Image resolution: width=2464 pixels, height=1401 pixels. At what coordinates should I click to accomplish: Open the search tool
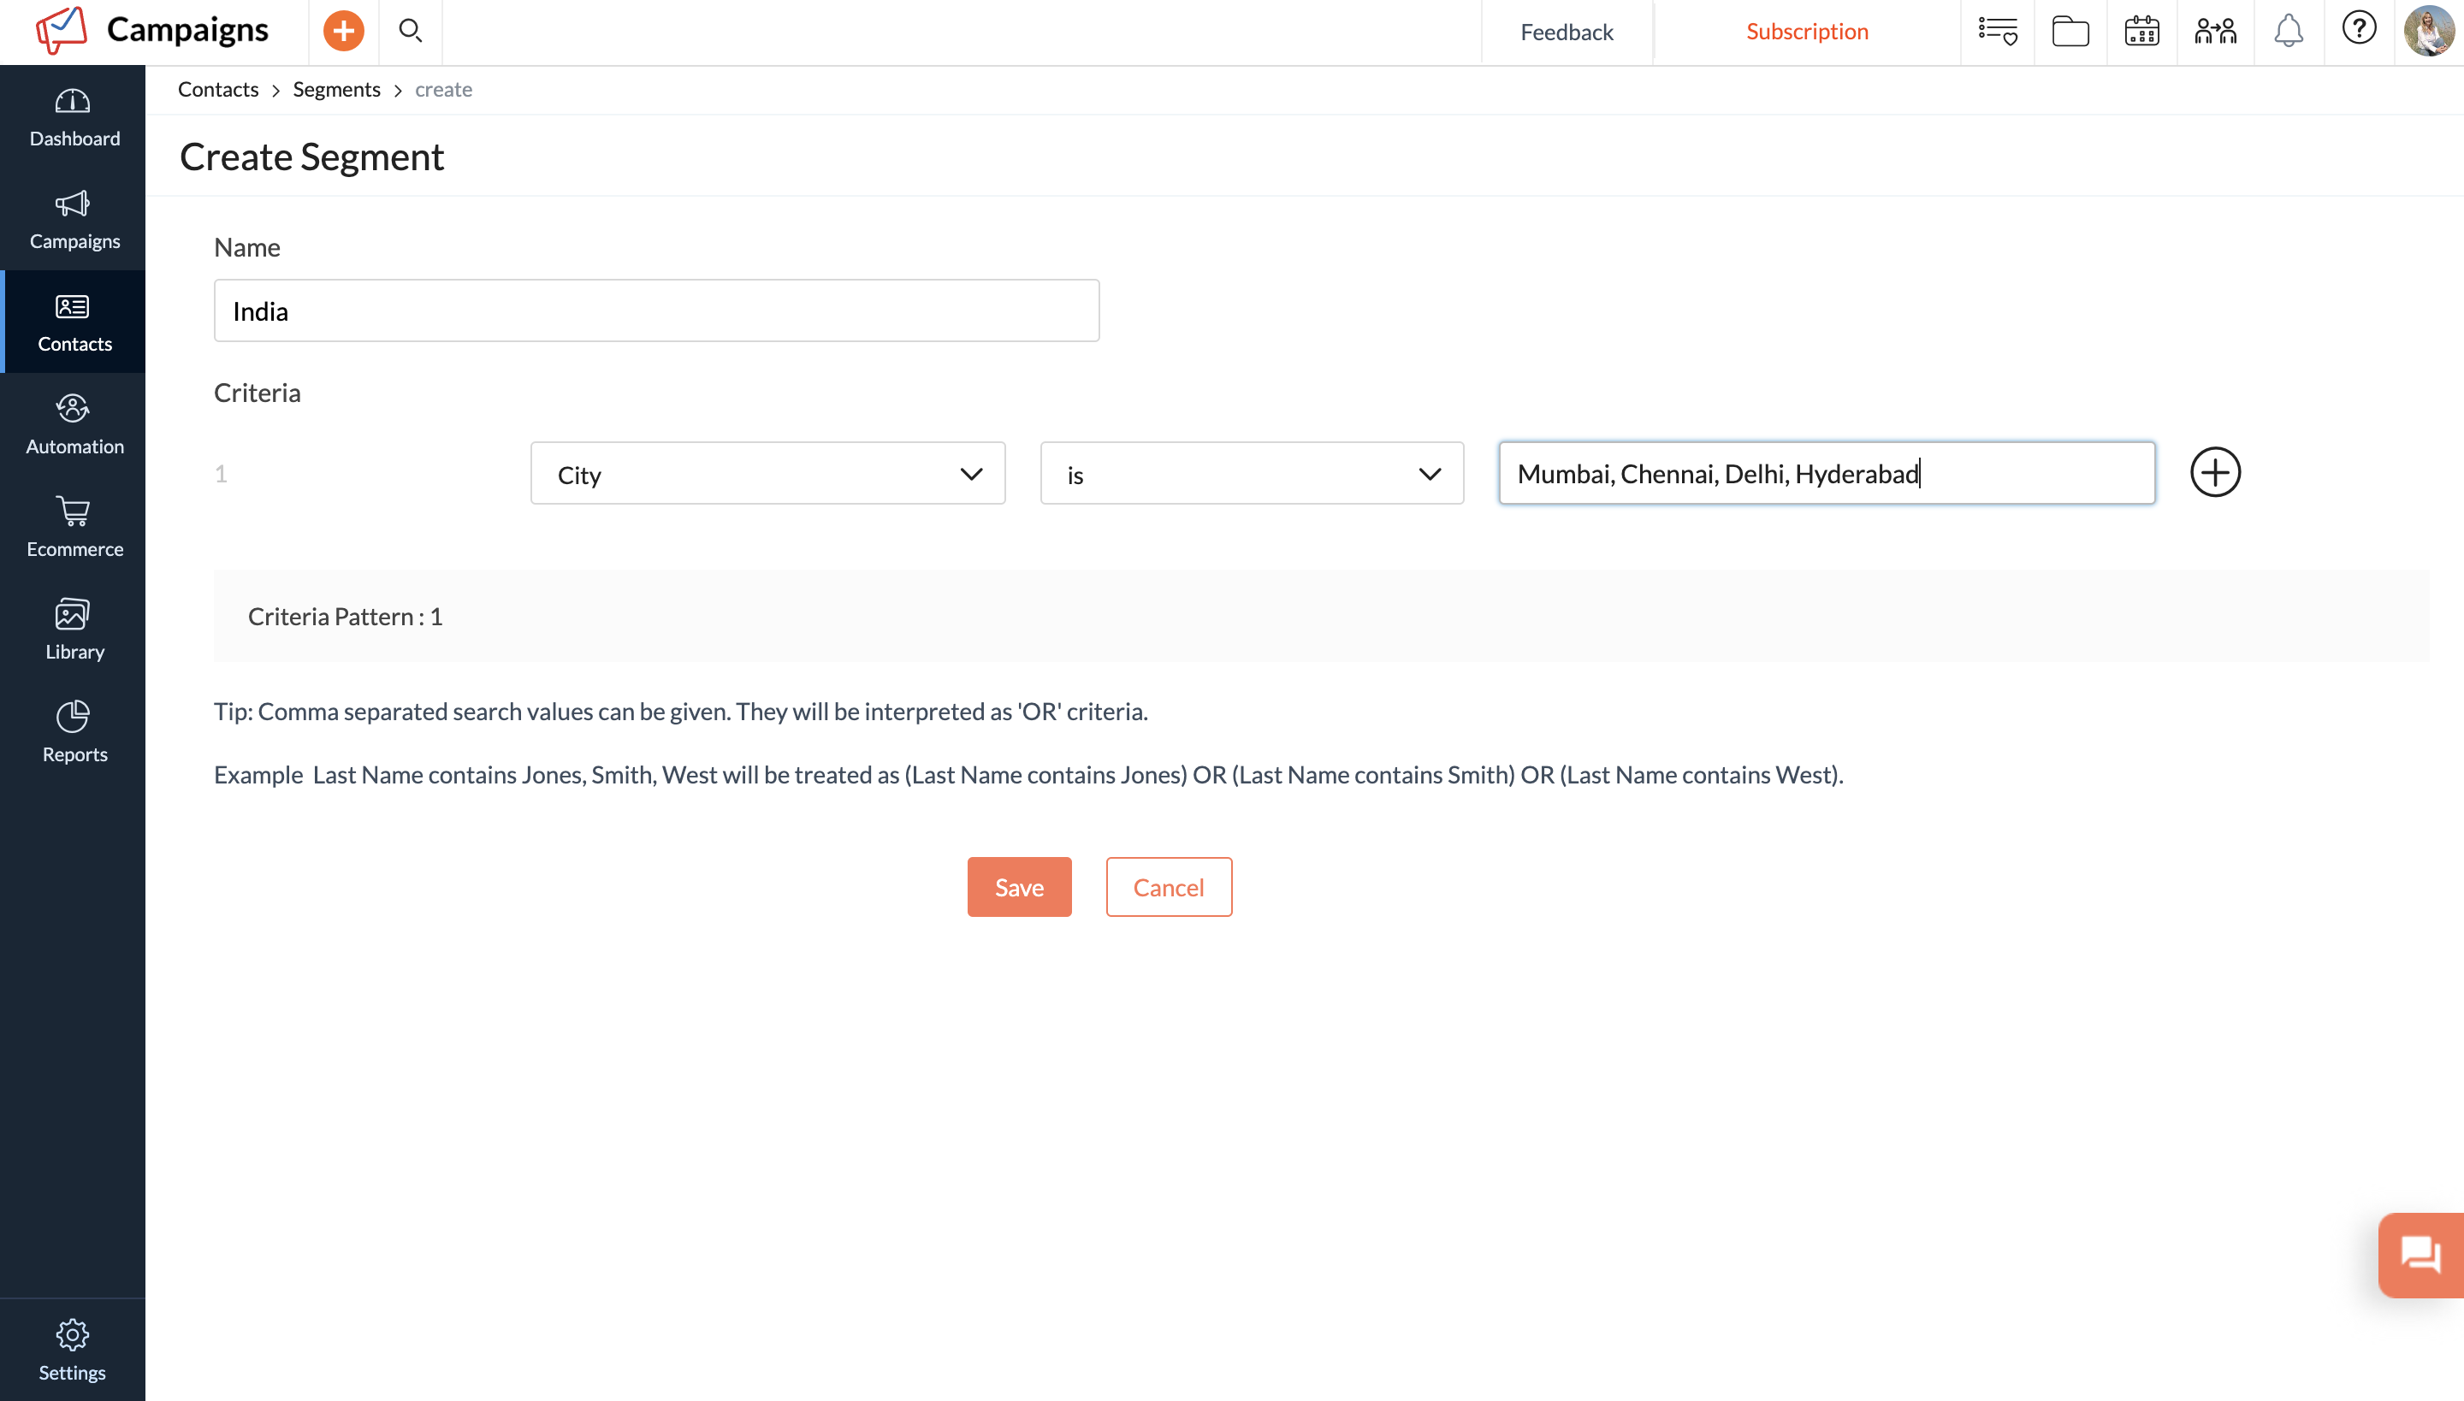point(411,31)
